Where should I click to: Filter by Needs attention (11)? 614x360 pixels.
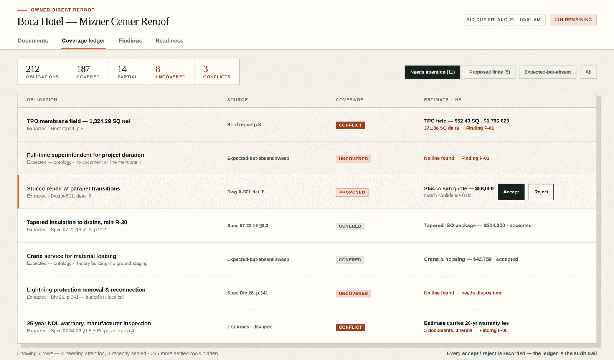[432, 72]
